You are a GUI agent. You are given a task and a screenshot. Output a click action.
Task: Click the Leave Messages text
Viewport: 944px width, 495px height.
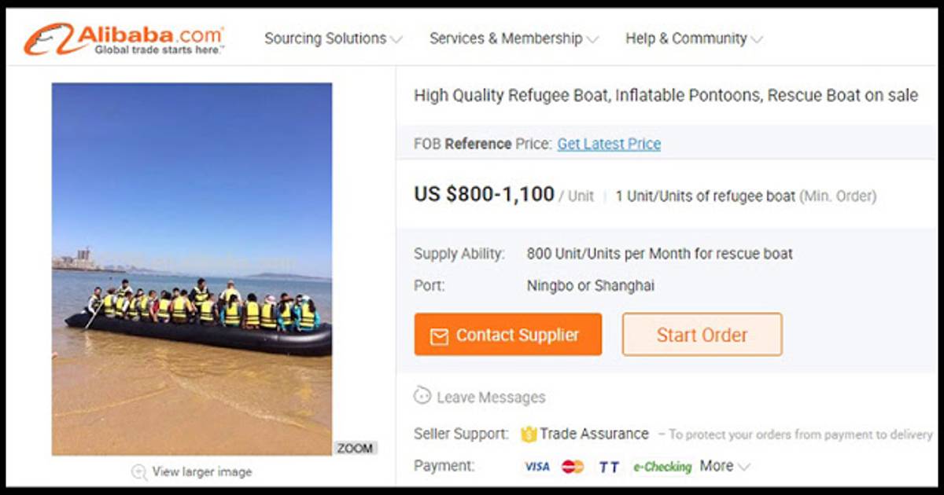[491, 398]
